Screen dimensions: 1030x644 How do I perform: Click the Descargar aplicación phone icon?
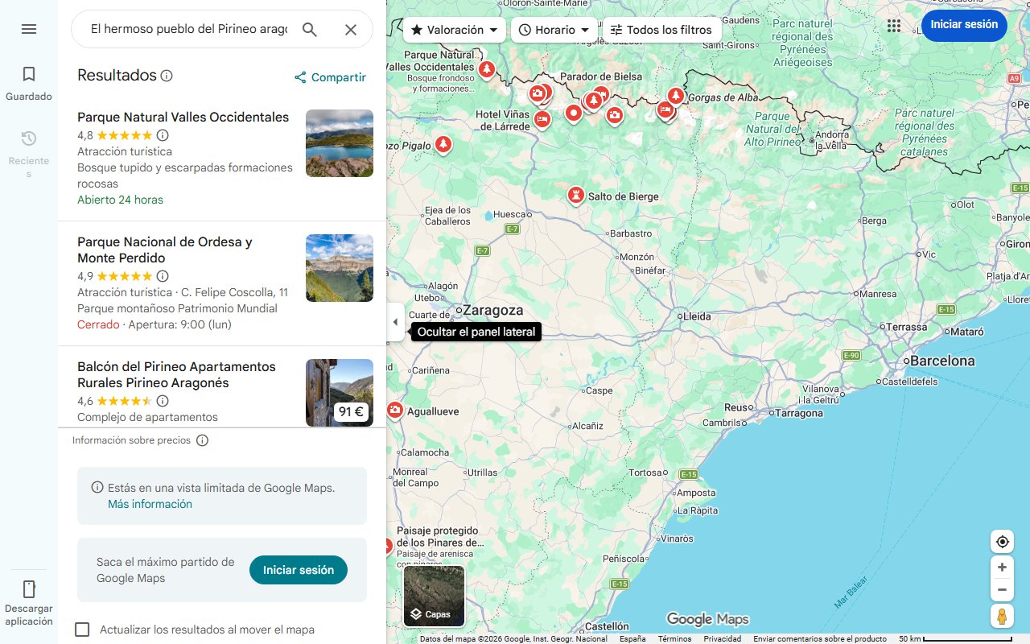(29, 589)
